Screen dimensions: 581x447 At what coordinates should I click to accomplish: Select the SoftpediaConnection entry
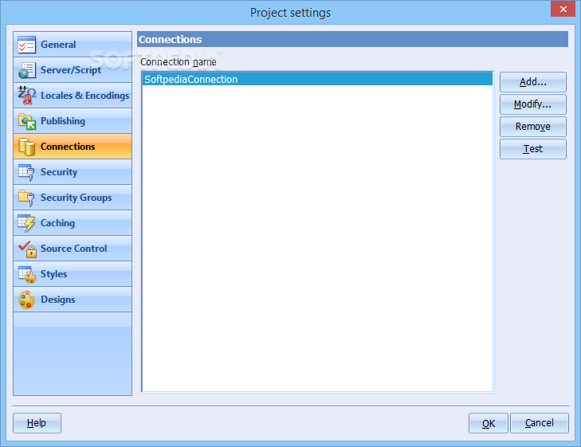[x=317, y=79]
